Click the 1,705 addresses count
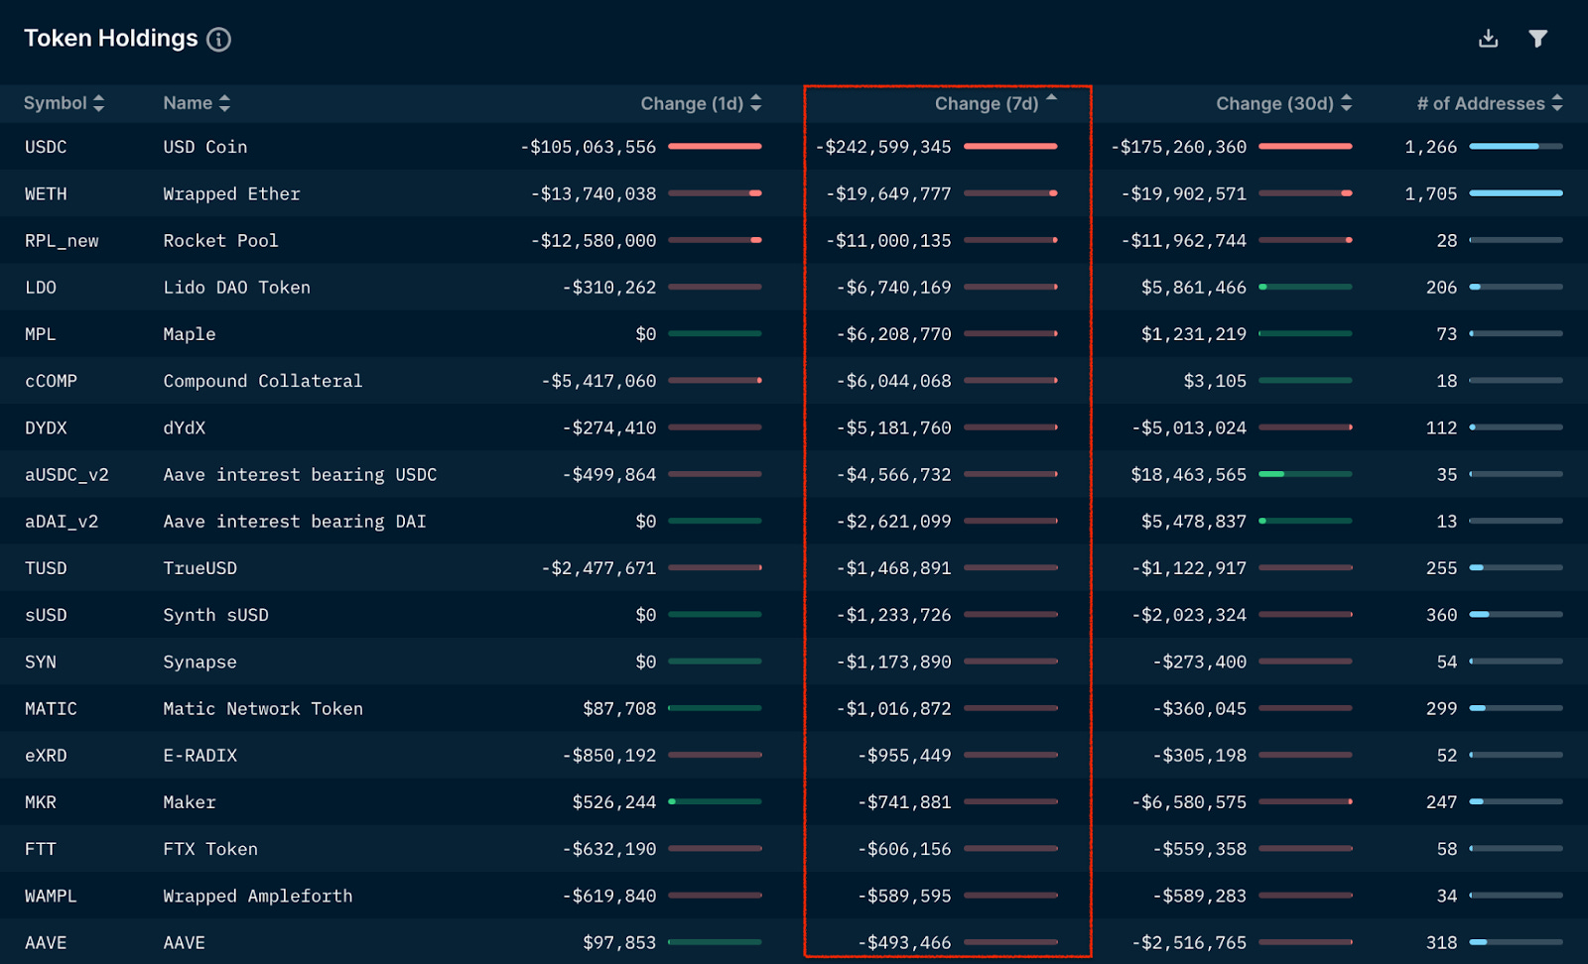Viewport: 1588px width, 964px height. 1431,193
